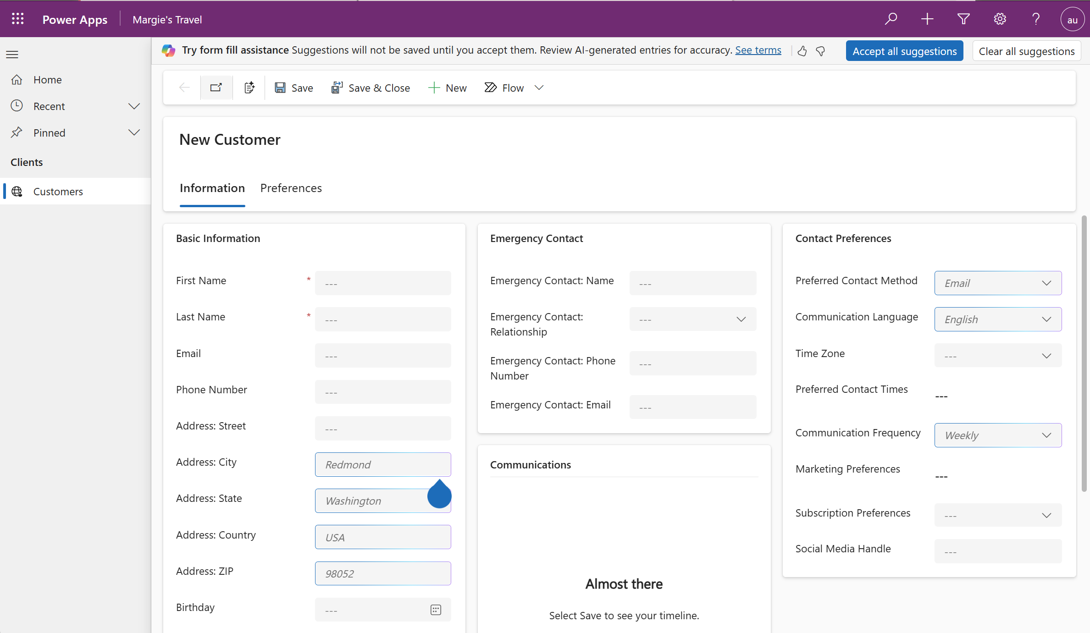Click Save & Close

(371, 88)
